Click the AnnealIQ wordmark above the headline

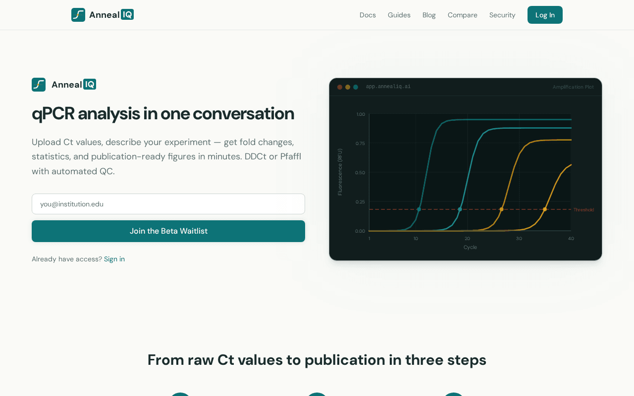[74, 85]
